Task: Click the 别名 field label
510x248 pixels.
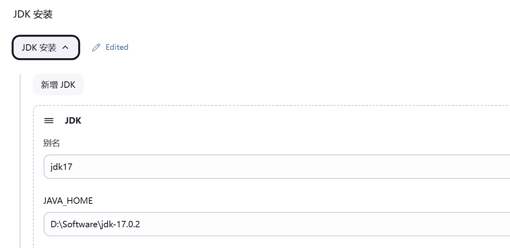Action: 51,143
